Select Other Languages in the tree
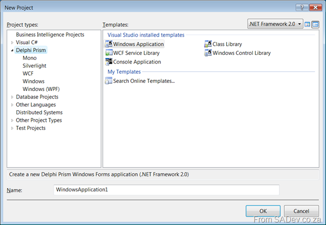Image resolution: width=326 pixels, height=225 pixels. (x=36, y=105)
